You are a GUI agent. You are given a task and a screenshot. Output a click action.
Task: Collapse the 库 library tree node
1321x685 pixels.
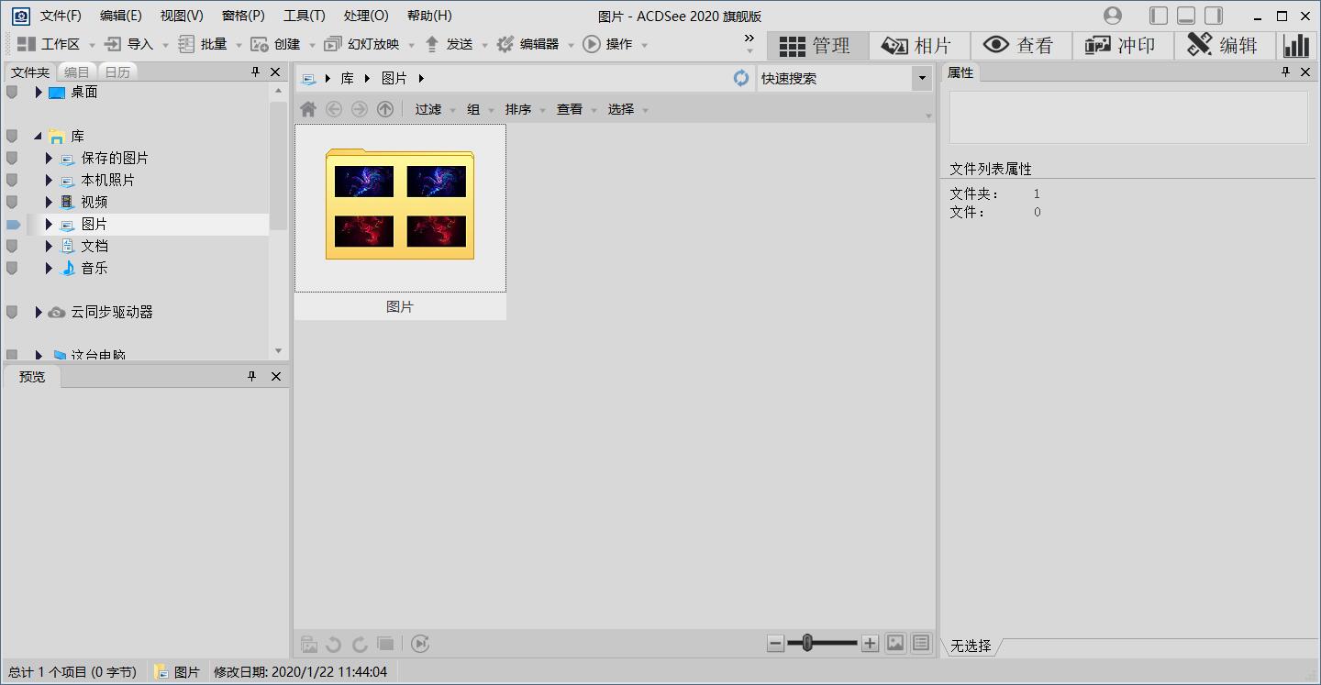point(38,136)
